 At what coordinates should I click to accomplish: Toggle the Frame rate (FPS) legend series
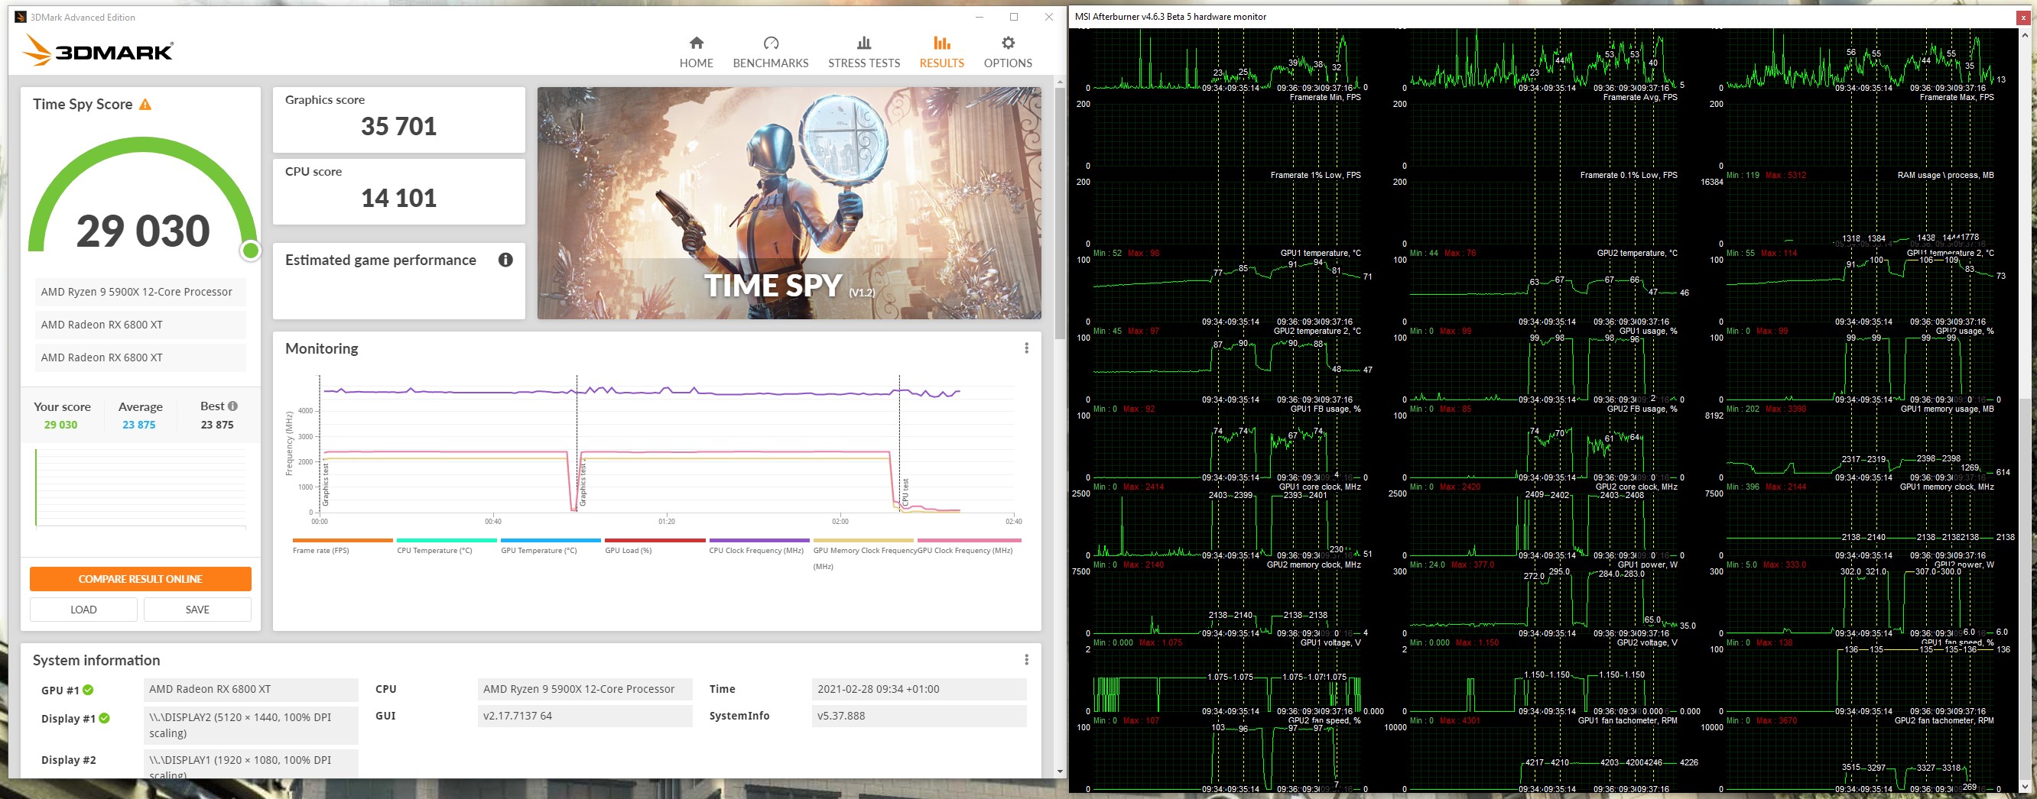343,546
